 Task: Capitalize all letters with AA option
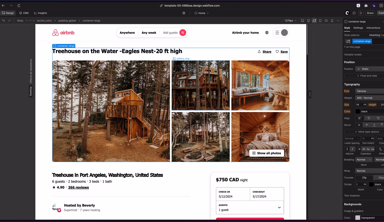[364, 149]
